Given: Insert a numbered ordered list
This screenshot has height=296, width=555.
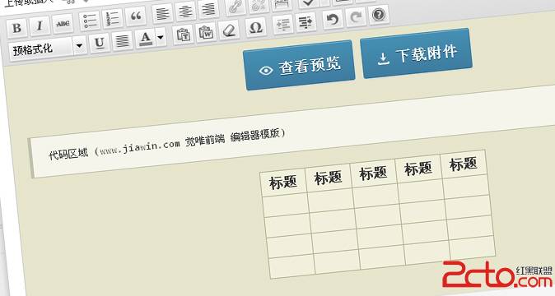Looking at the screenshot, I should coord(112,18).
